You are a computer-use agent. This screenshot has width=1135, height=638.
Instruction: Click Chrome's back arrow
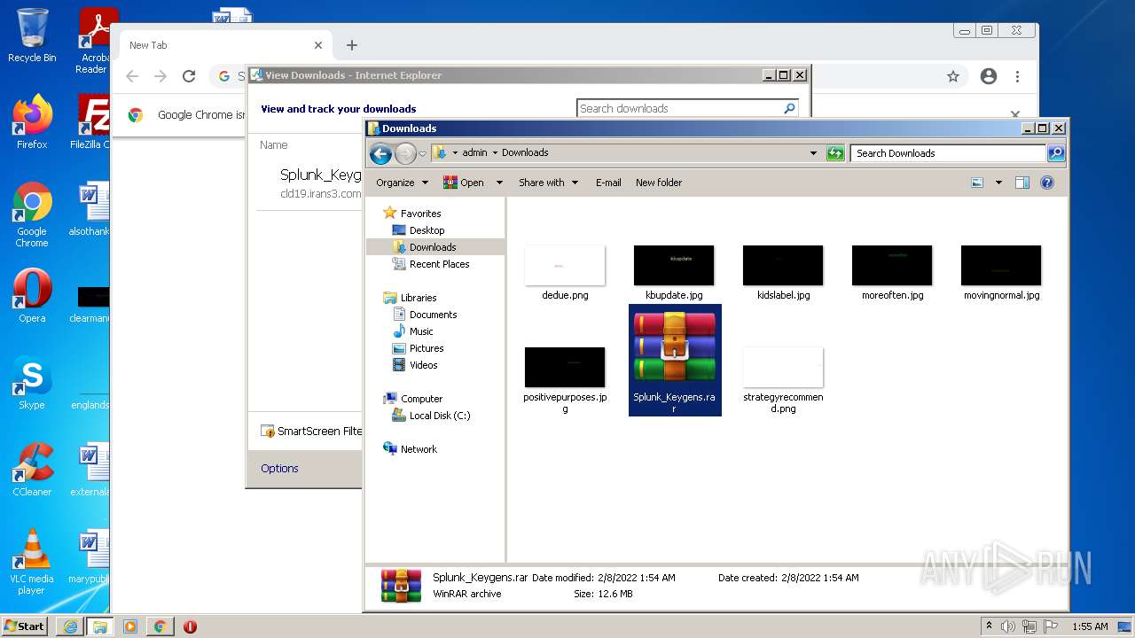(x=132, y=77)
